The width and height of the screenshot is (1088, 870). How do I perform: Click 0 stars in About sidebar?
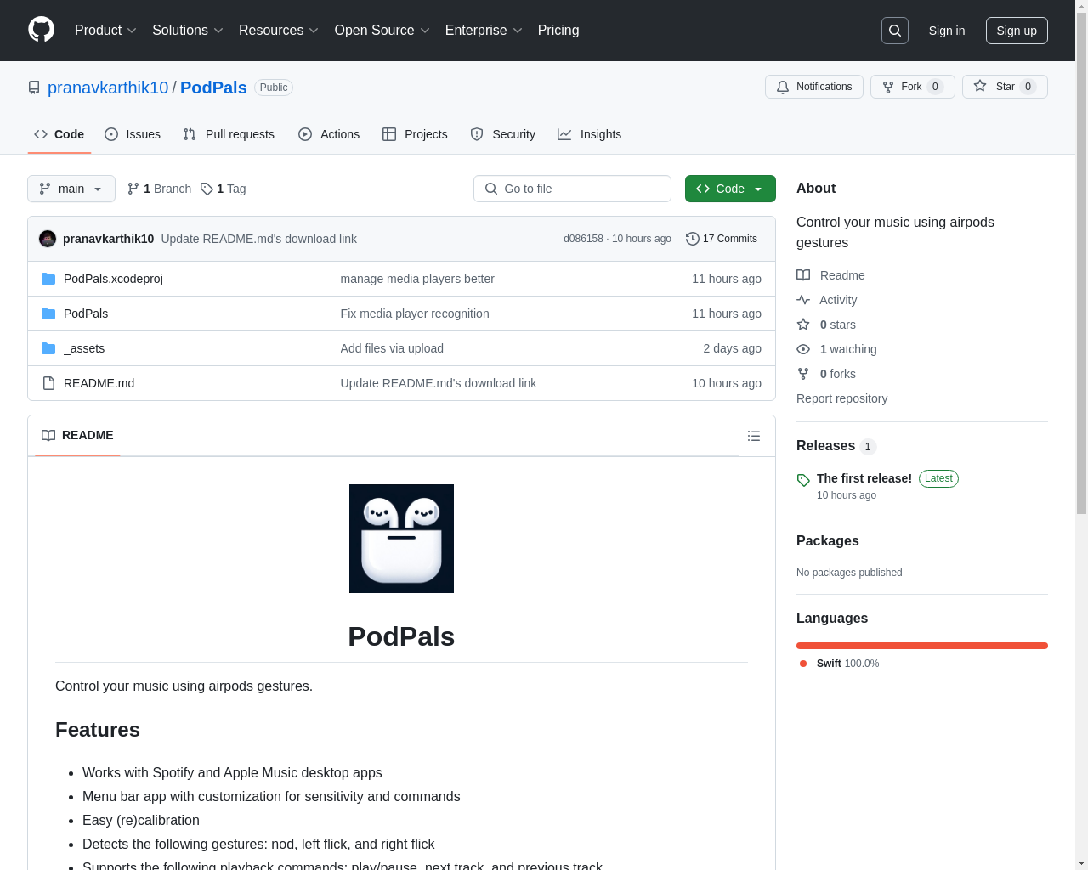click(x=826, y=325)
